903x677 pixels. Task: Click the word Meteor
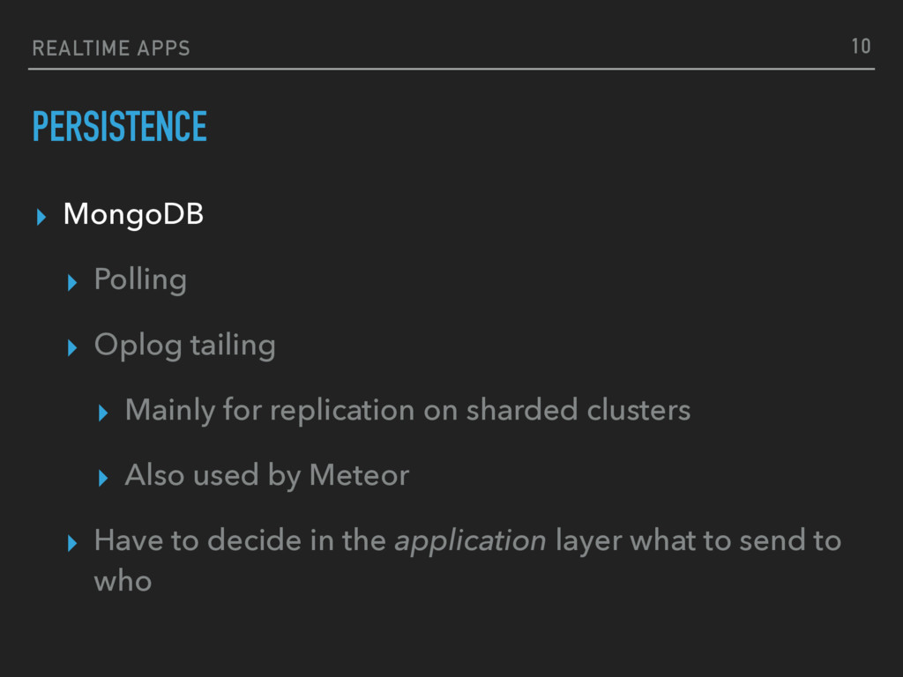pyautogui.click(x=359, y=476)
